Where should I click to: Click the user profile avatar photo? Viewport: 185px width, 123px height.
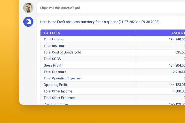[28, 8]
